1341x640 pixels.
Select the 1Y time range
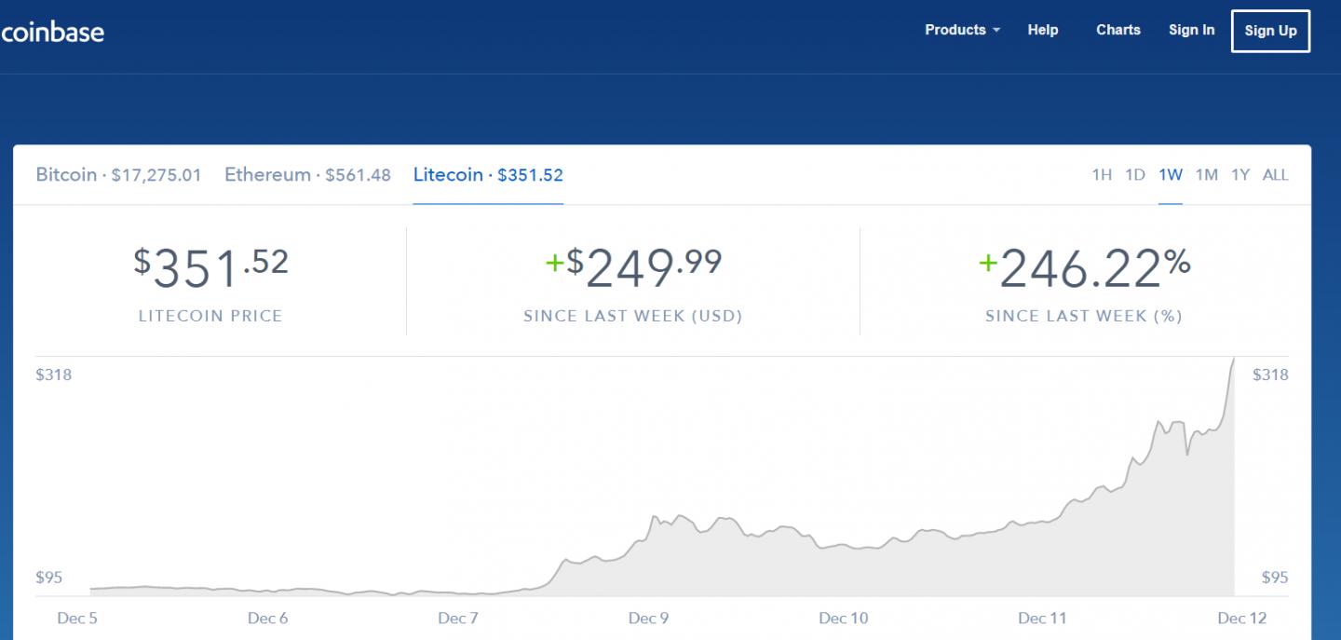(1240, 175)
